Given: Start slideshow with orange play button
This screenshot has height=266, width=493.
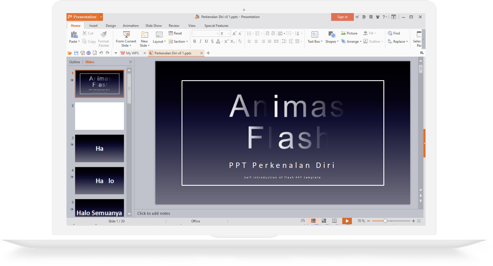Looking at the screenshot, I should tap(346, 221).
